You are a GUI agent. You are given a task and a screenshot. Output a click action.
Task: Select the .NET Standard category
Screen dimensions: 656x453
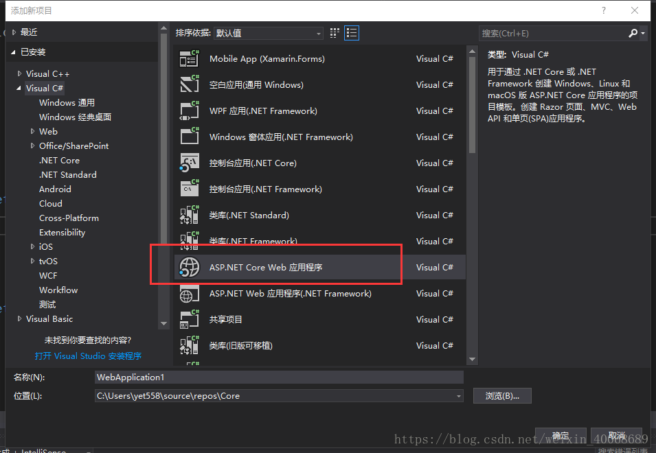pos(68,175)
